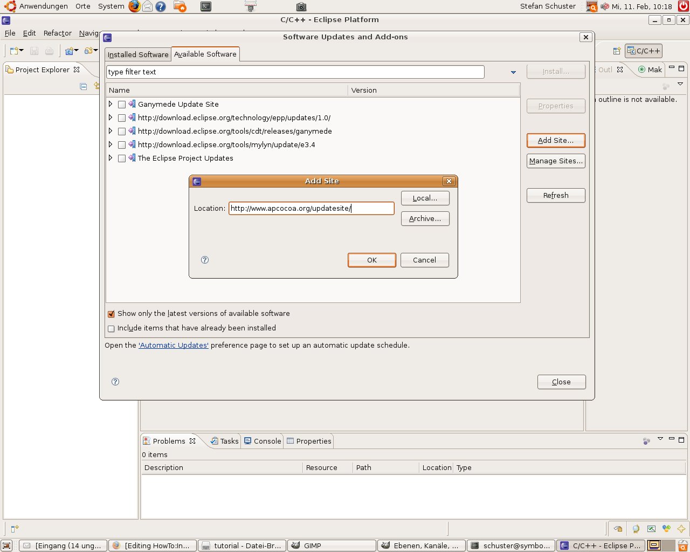The image size is (690, 552).
Task: Check the cdt/releases/ganymede site checkbox
Action: 122,132
